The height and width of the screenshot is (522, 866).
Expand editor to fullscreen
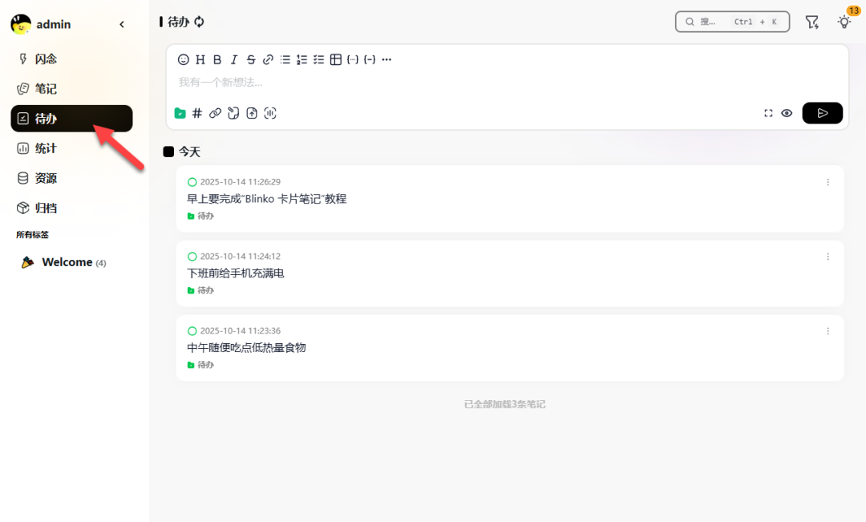tap(768, 113)
